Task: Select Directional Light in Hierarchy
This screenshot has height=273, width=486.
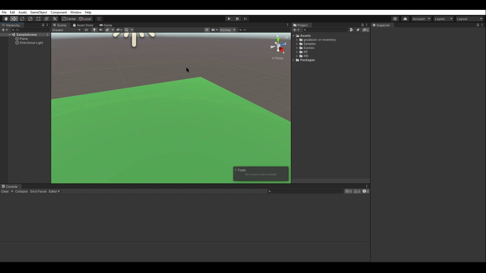Action: [31, 43]
